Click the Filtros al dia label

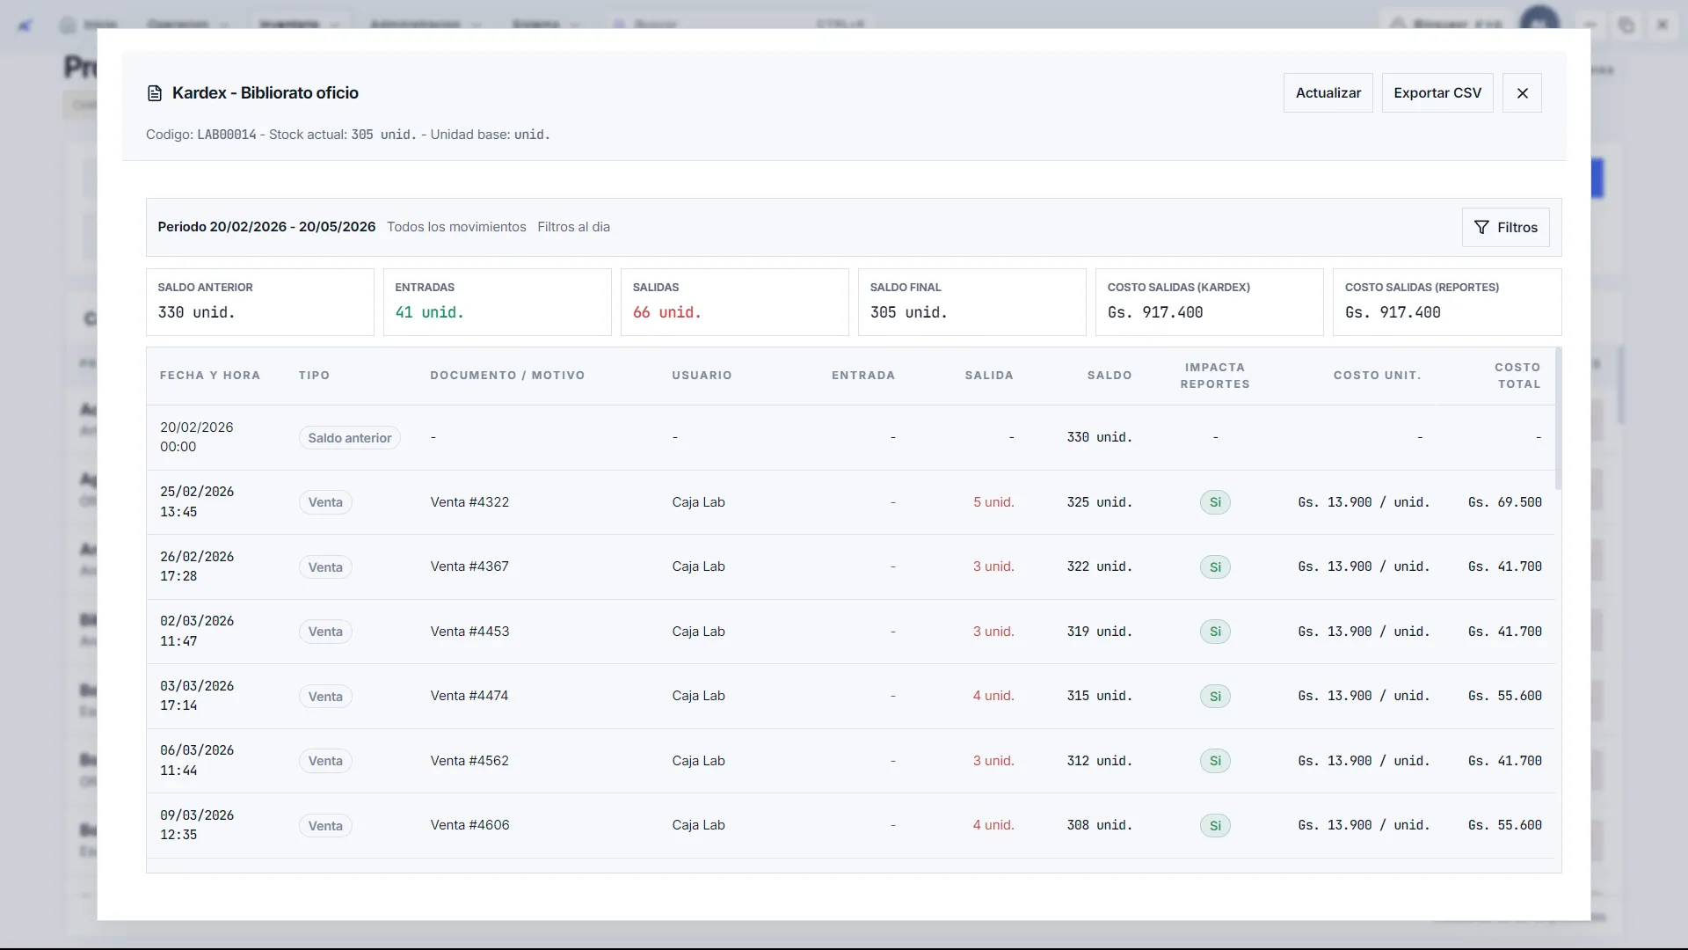coord(573,227)
